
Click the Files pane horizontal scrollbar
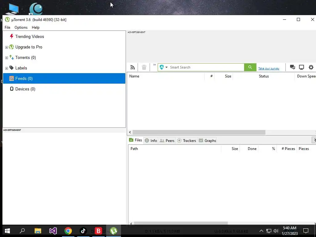tap(181, 223)
